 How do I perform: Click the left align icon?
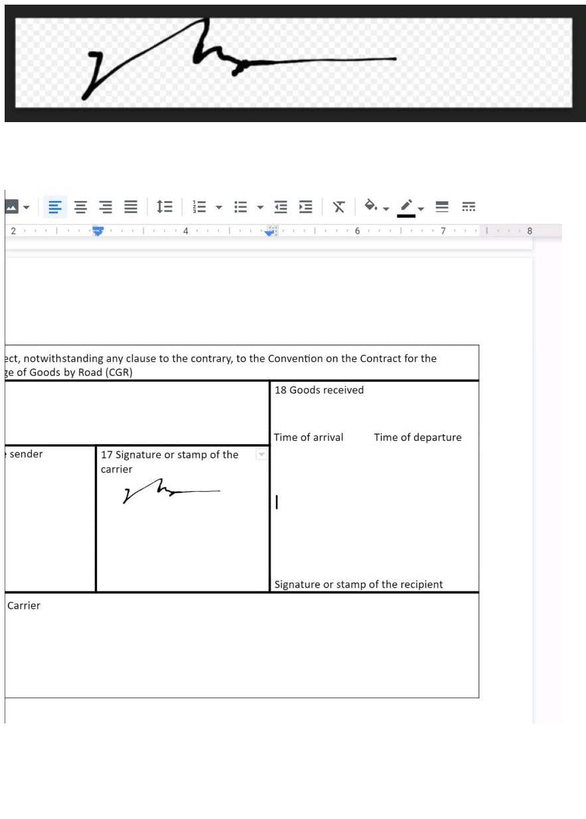click(56, 207)
